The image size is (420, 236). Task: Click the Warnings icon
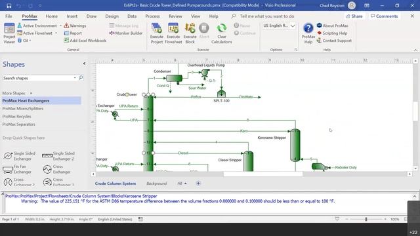point(66,26)
